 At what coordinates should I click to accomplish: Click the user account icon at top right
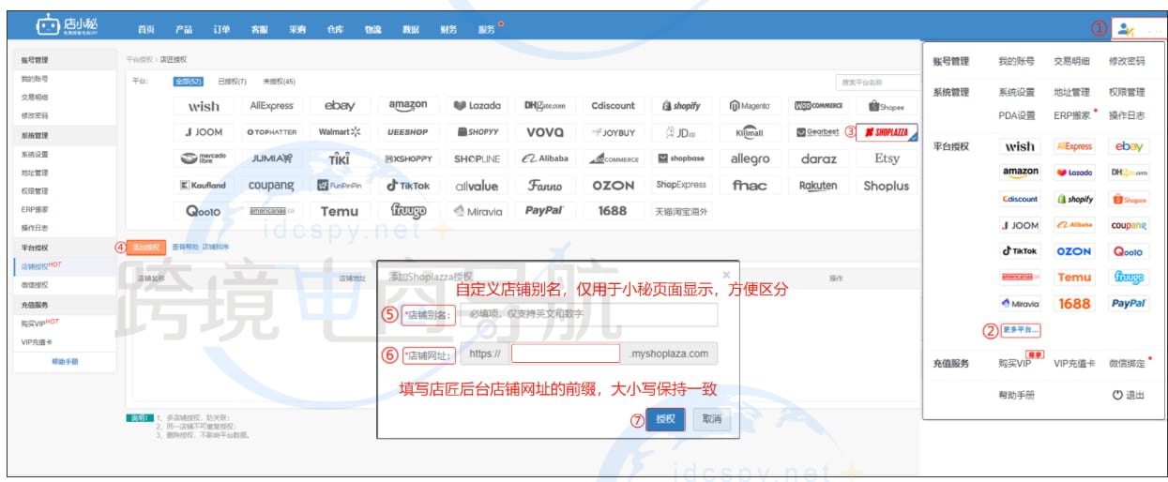pos(1127,30)
